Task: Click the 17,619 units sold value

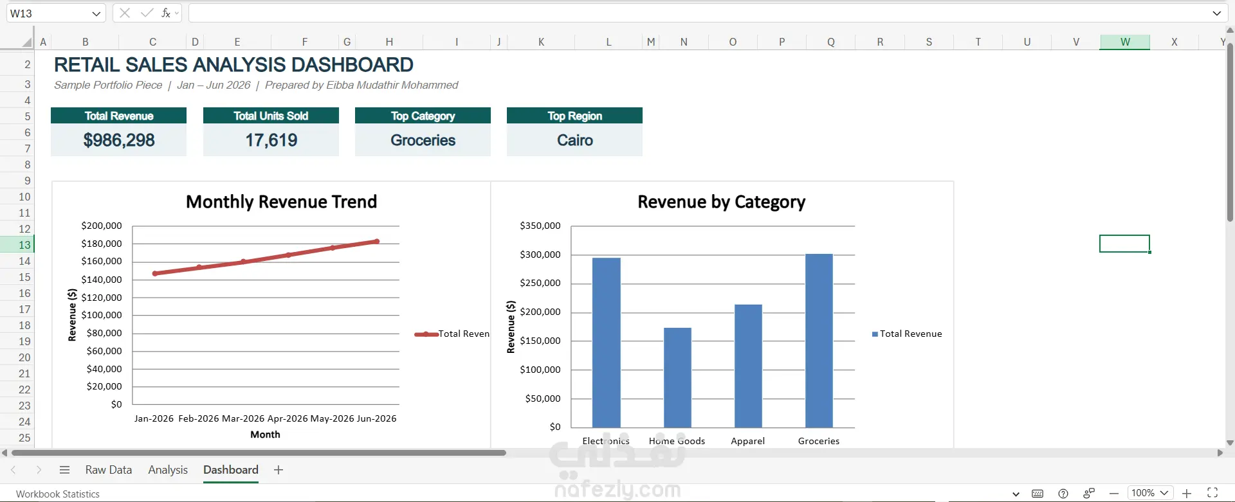Action: (x=271, y=140)
